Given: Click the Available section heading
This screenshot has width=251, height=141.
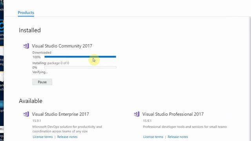Looking at the screenshot, I should point(31,101).
